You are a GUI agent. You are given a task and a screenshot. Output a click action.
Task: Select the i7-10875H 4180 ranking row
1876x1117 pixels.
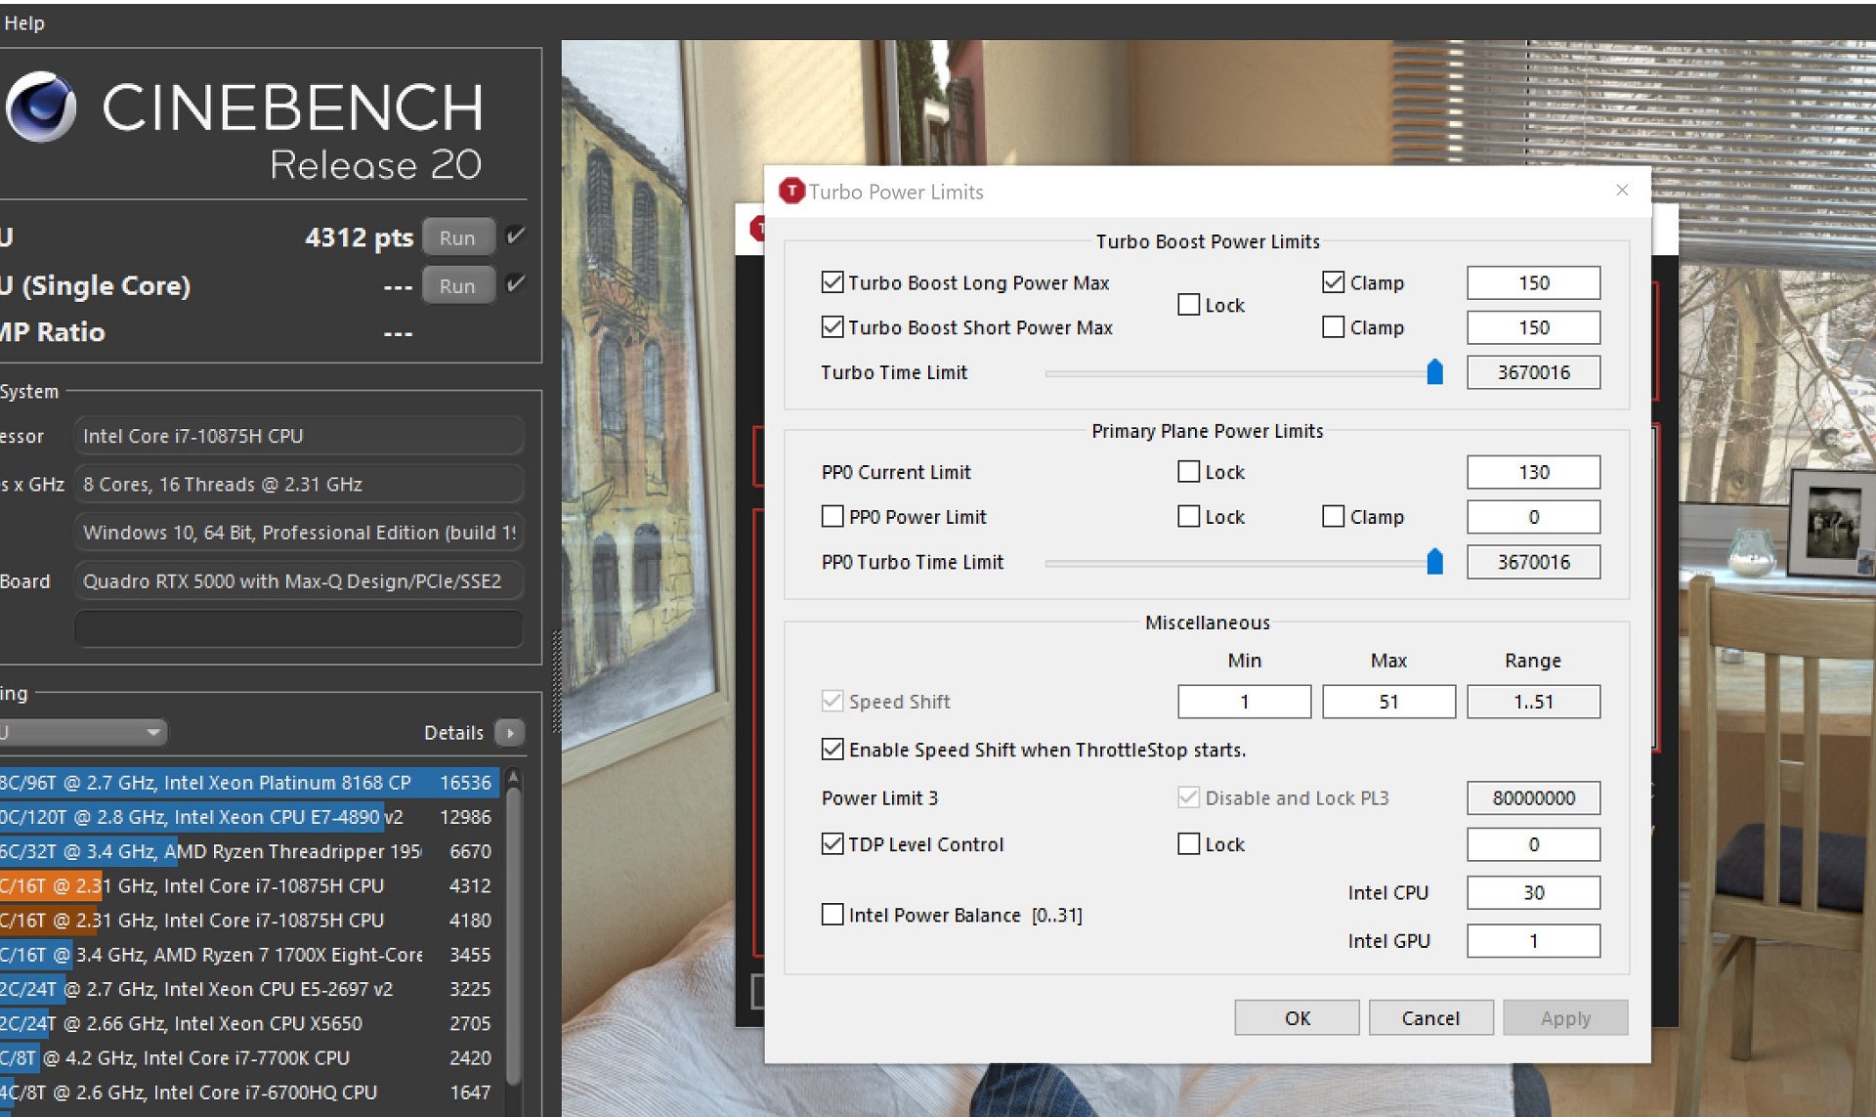coord(249,920)
